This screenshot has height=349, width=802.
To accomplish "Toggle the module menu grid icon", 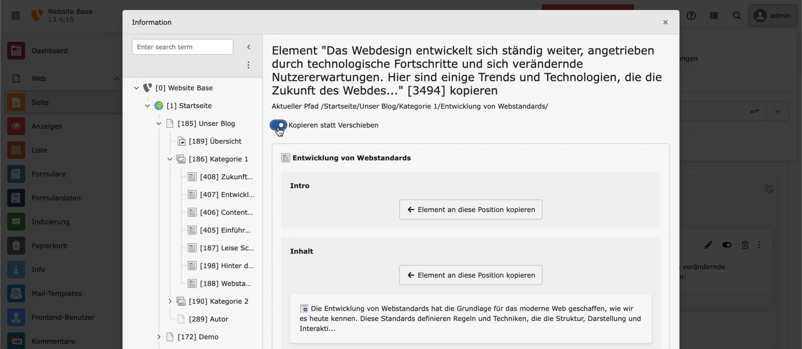I will pyautogui.click(x=15, y=15).
